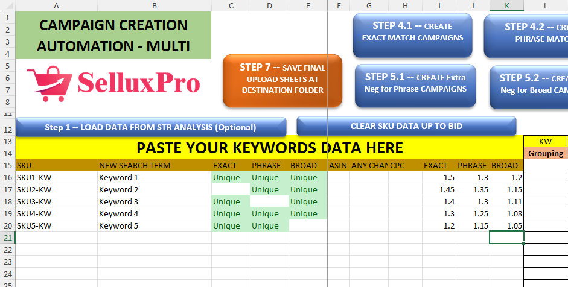Click the SelluxPro shopping cart logo
This screenshot has width=568, height=287.
(45, 83)
